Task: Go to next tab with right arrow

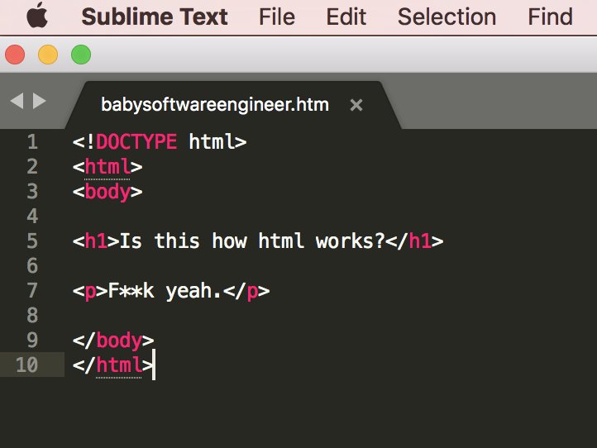Action: (39, 101)
